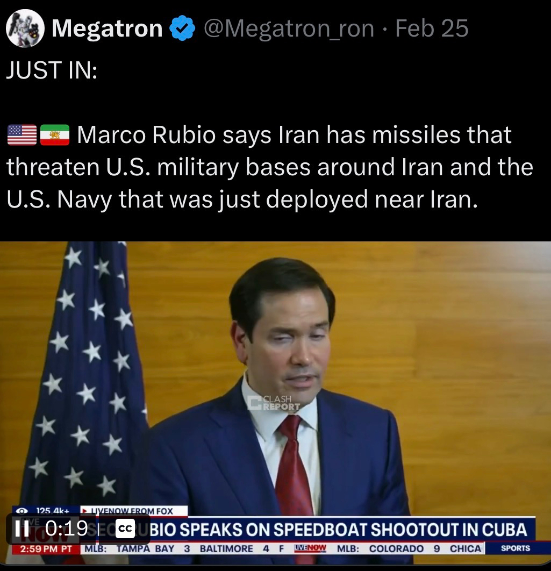Click the LiveNOW logo in ticker
Viewport: 551px width, 571px height.
(x=310, y=548)
